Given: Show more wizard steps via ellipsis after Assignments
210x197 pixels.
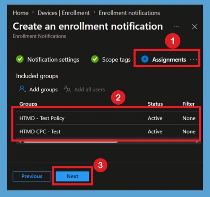Looking at the screenshot, I should (194, 59).
